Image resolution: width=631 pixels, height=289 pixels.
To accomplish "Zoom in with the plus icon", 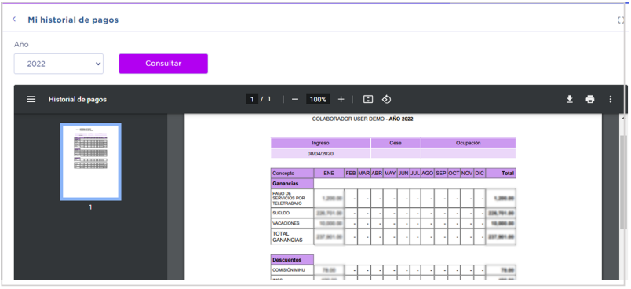I will coord(341,99).
